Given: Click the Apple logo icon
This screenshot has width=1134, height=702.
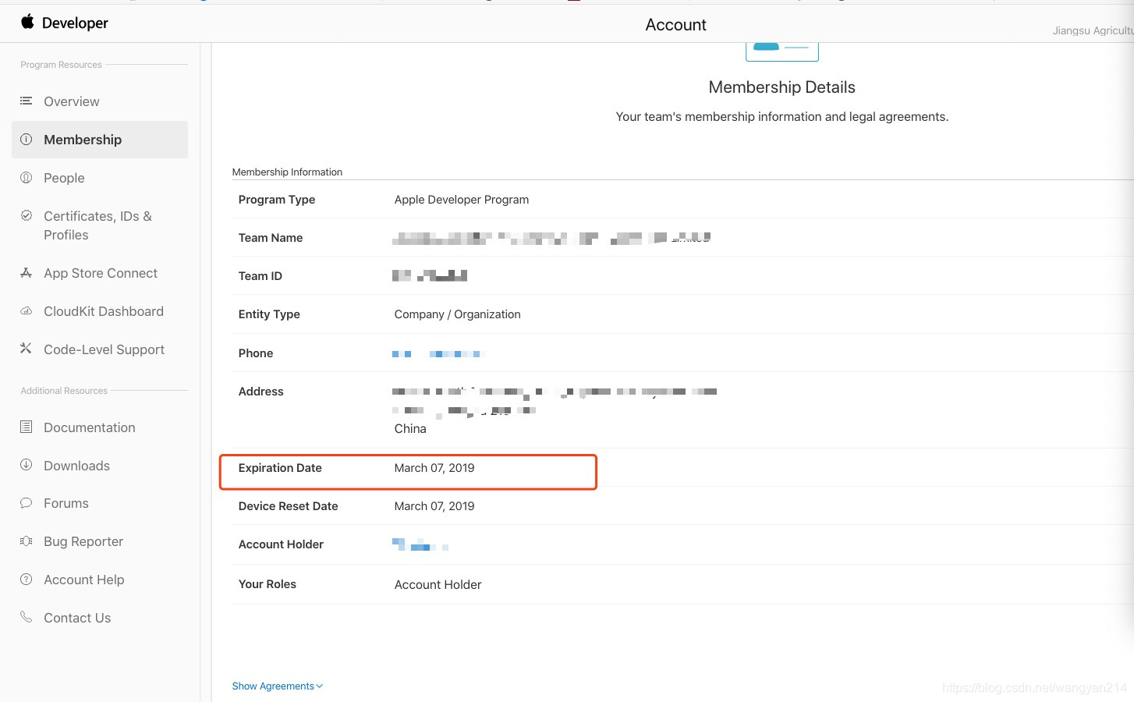Looking at the screenshot, I should click(x=27, y=22).
